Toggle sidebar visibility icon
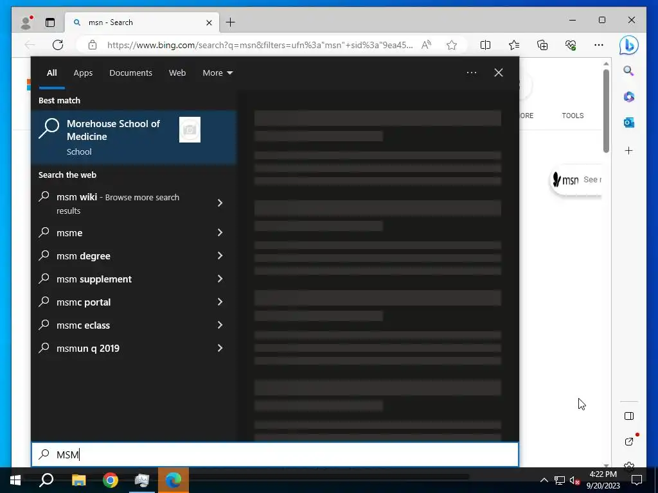The width and height of the screenshot is (658, 493). pos(628,416)
